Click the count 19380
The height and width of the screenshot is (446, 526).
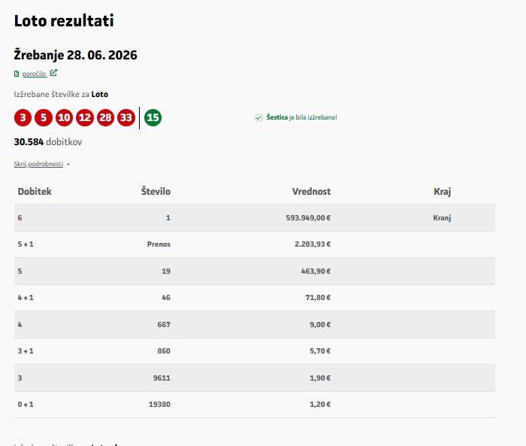coord(159,405)
